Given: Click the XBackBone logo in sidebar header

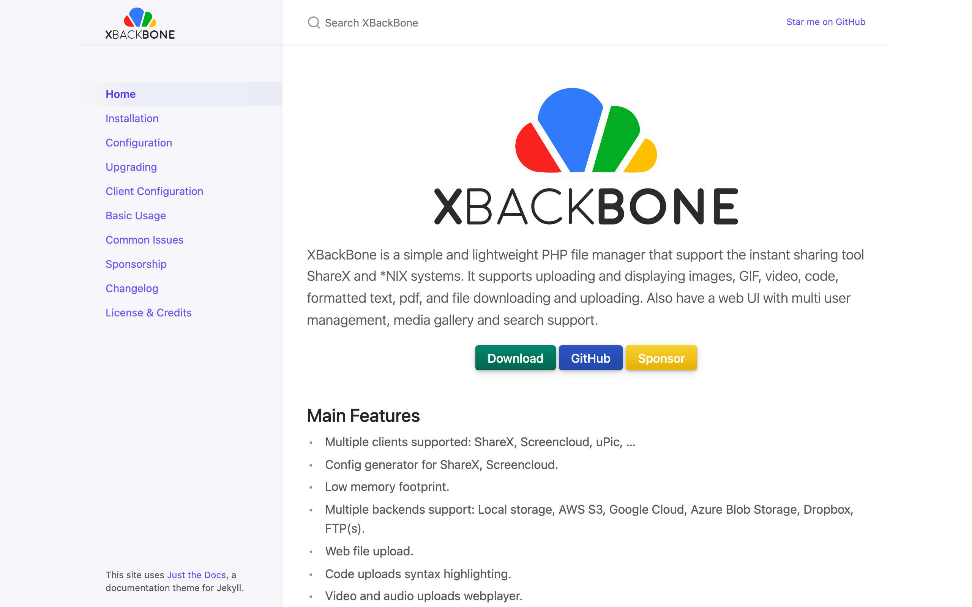Looking at the screenshot, I should point(140,23).
